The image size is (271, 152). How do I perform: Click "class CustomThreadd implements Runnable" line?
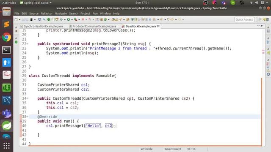[x=72, y=76]
